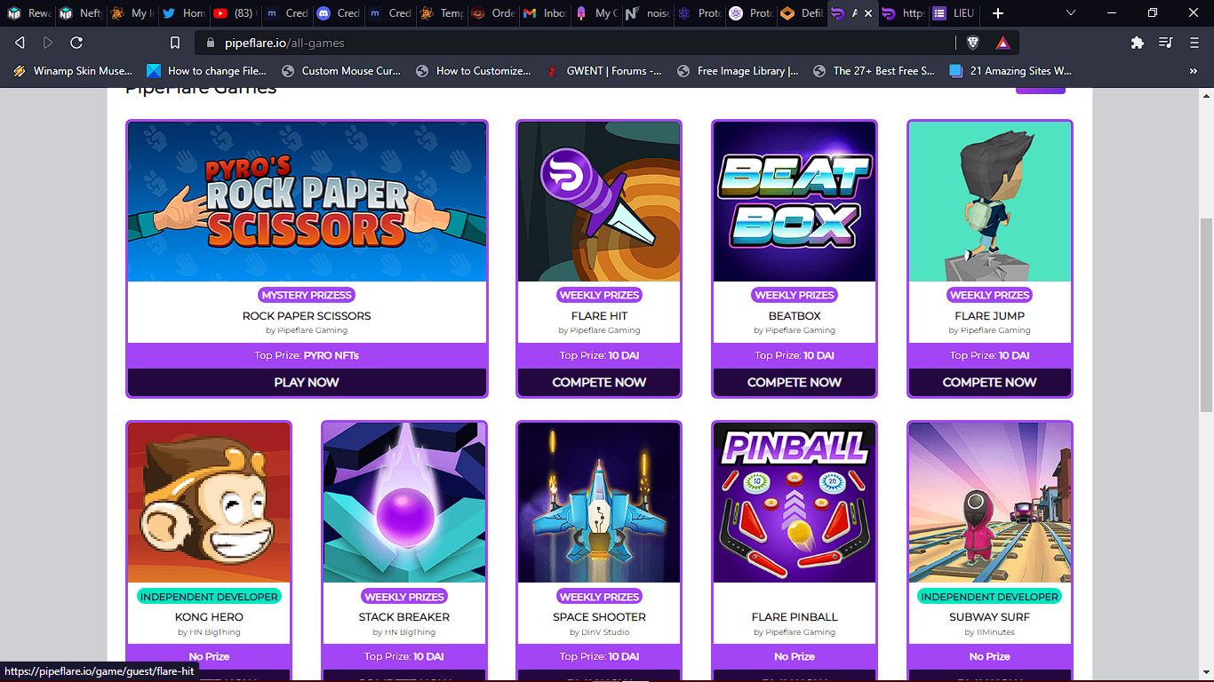Switch to the Twitter Home tab

pyautogui.click(x=184, y=13)
